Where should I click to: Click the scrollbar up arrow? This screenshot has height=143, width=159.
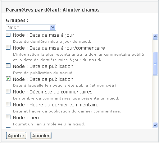point(155,36)
